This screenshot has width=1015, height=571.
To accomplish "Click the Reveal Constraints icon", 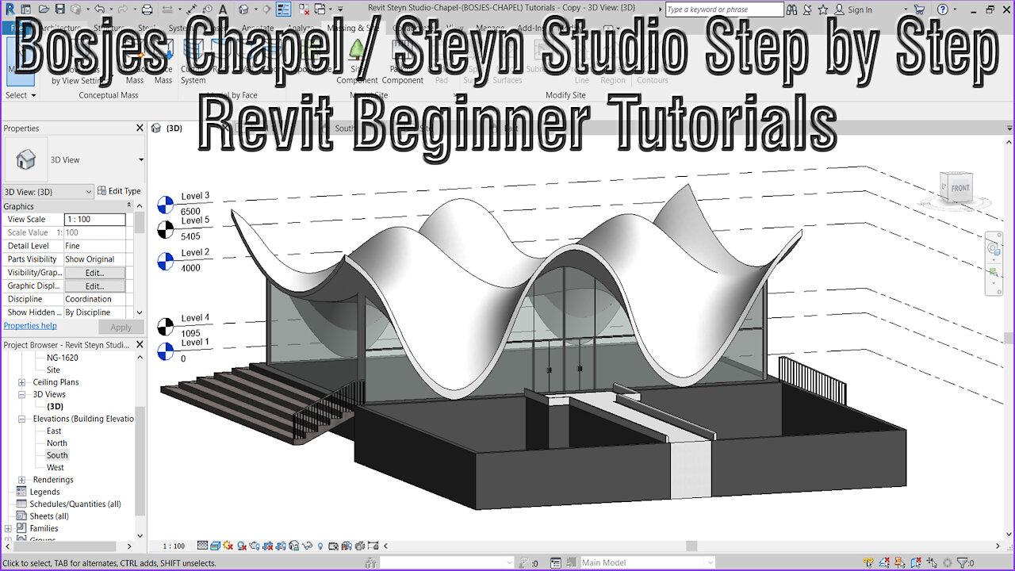I will [373, 546].
